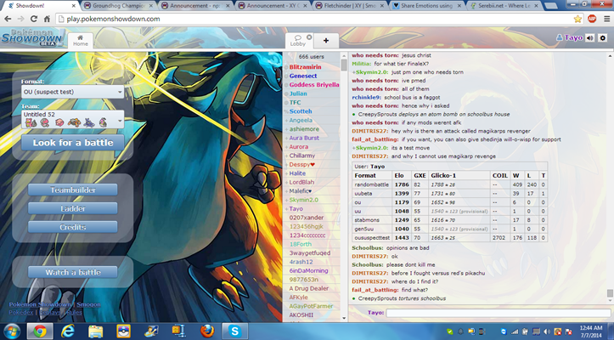Viewport: 614px width, 340px height.
Task: Switch to Fletchinder XY browser tab
Action: 351,6
